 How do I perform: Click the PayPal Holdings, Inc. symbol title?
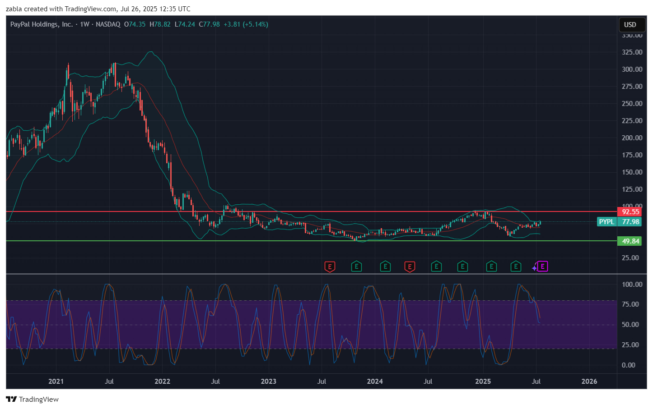(42, 24)
